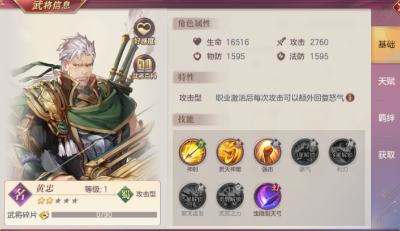400x231 pixels.
Task: Select the 神射 skill icon
Action: coord(192,152)
